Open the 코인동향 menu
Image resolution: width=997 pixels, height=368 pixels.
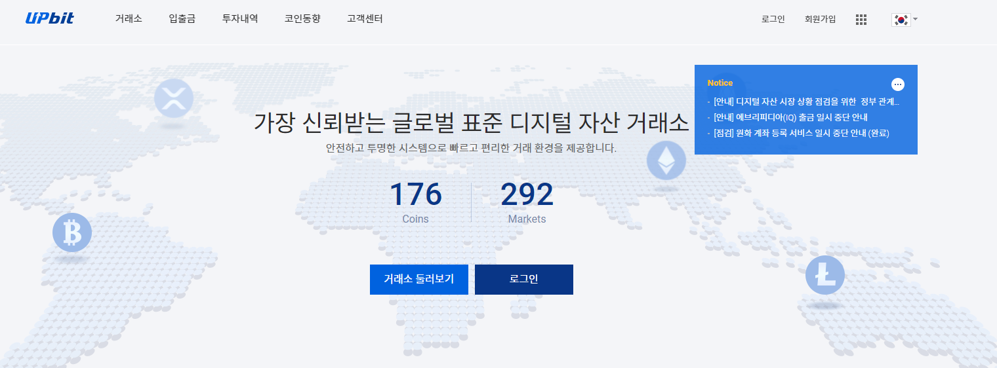click(x=302, y=19)
